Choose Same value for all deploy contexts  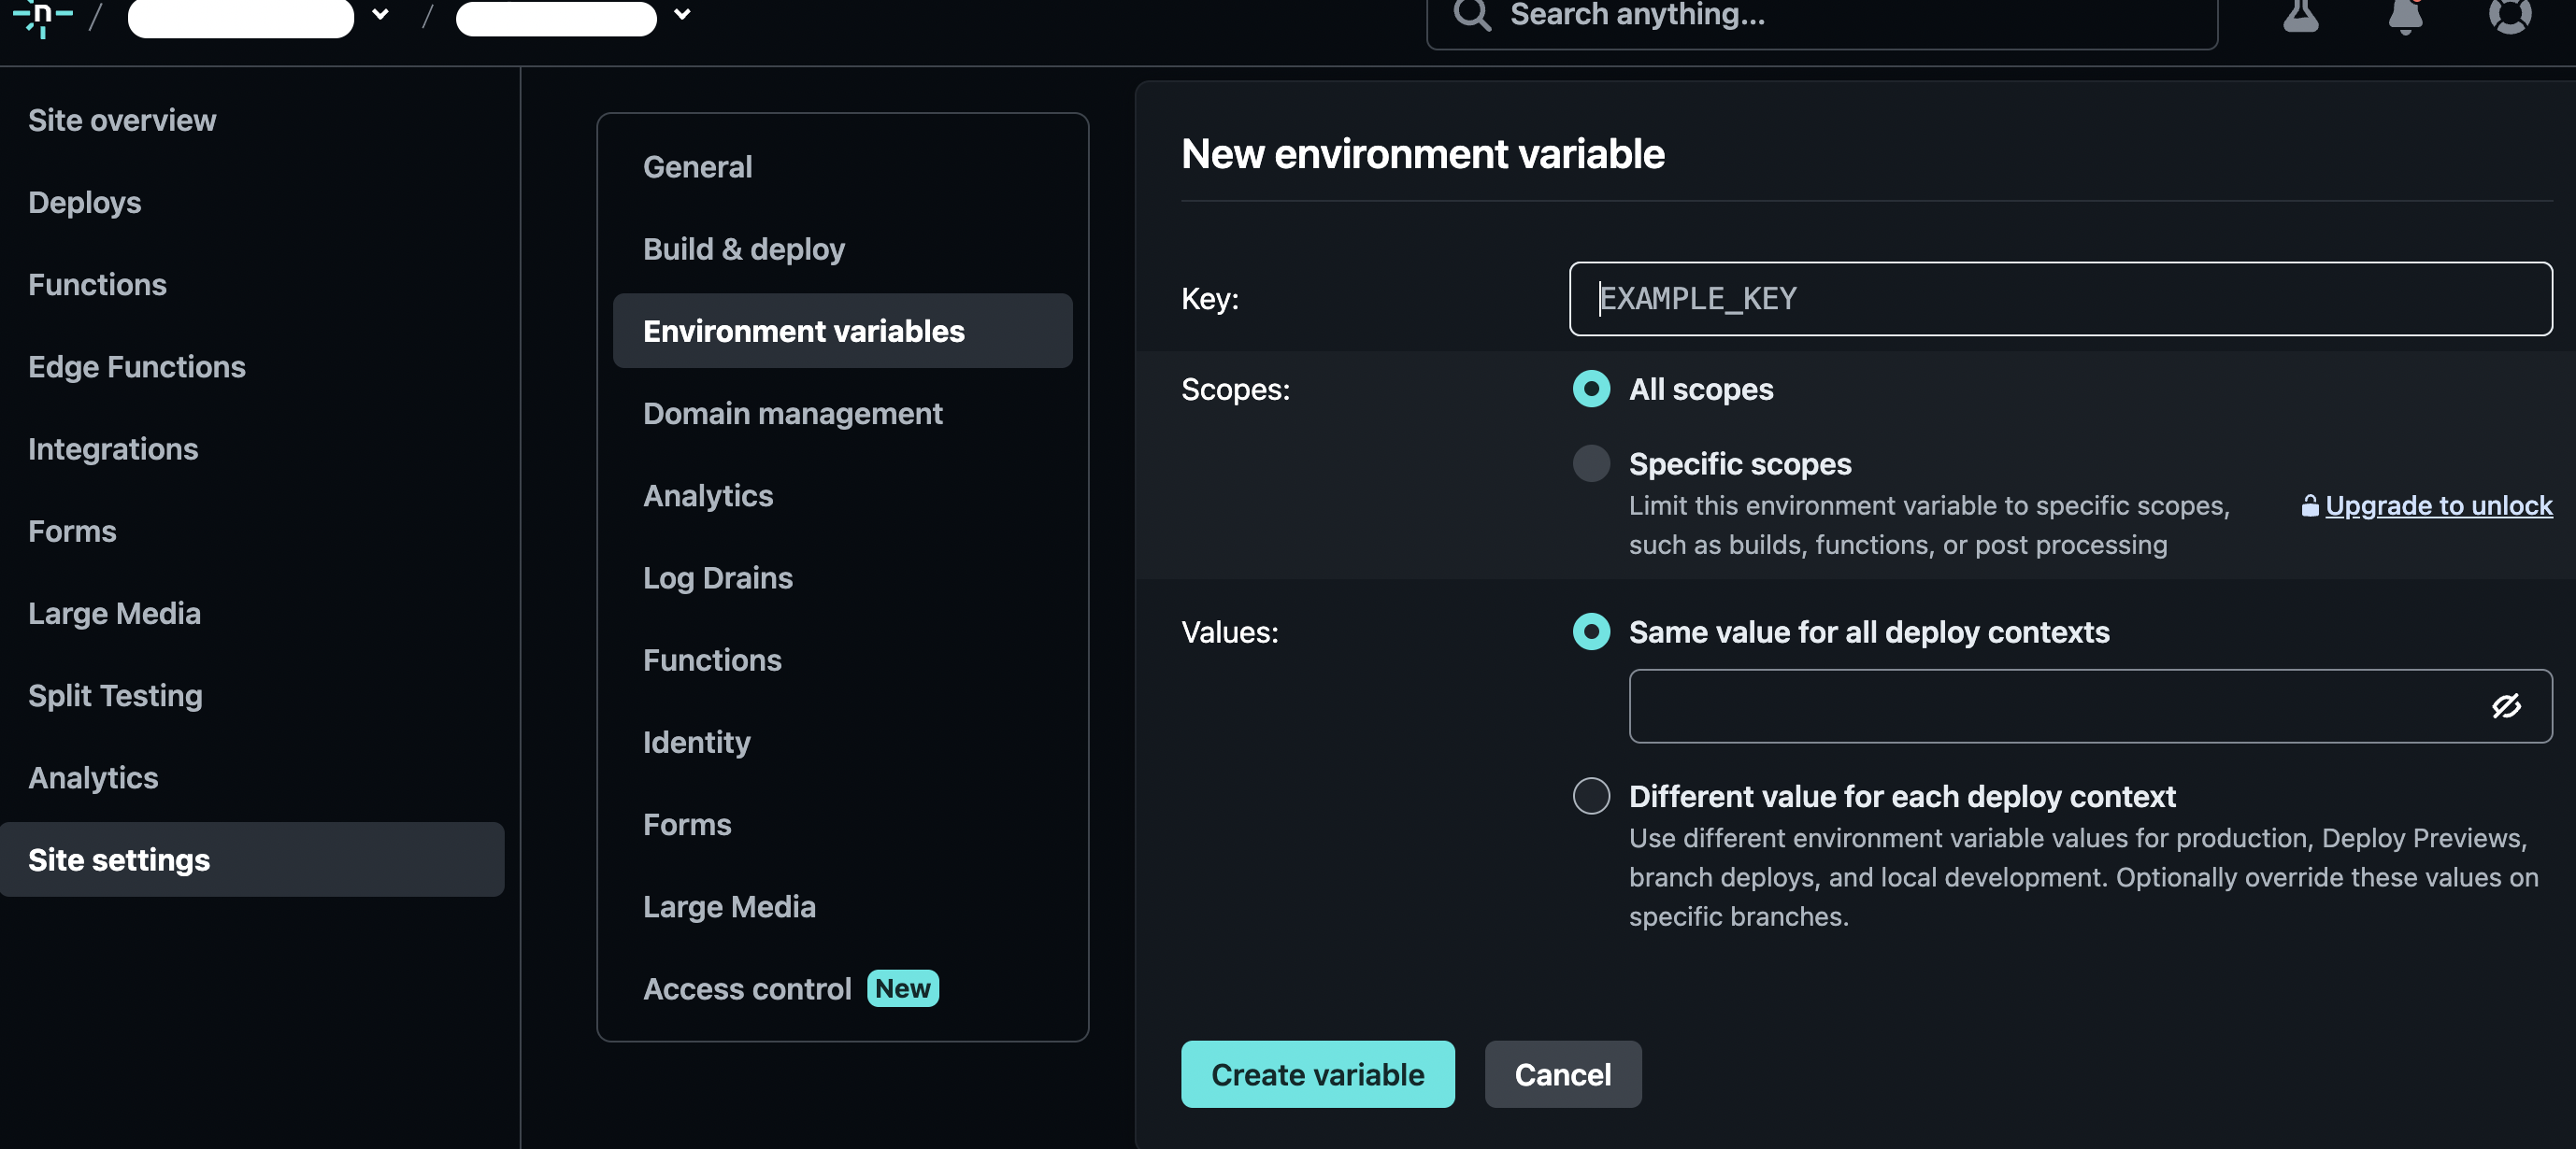pos(1591,631)
